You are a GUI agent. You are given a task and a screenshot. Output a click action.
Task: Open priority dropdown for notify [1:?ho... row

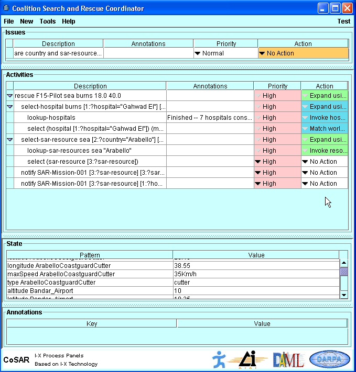click(277, 184)
